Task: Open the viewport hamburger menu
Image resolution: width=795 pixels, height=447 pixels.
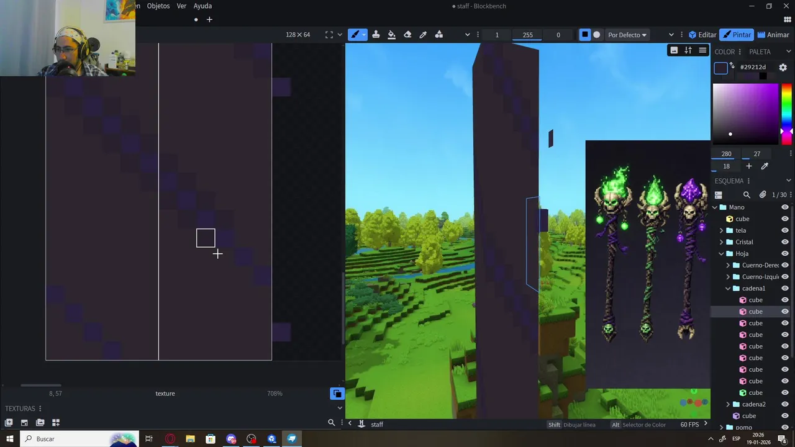Action: coord(702,50)
